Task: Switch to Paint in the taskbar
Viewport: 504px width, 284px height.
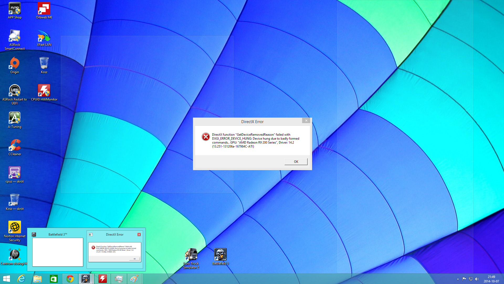Action: (135, 279)
